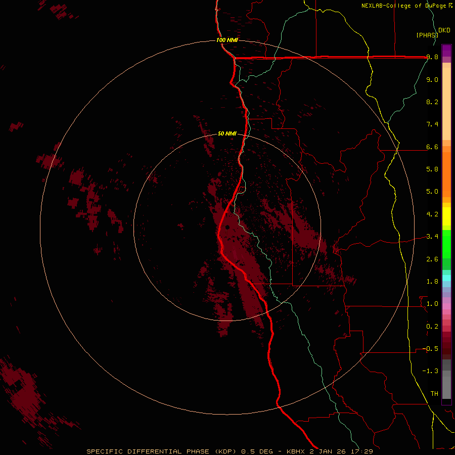Viewport: 455px width, 455px height.
Task: Click the 2.6 color scale value
Action: coord(432,259)
